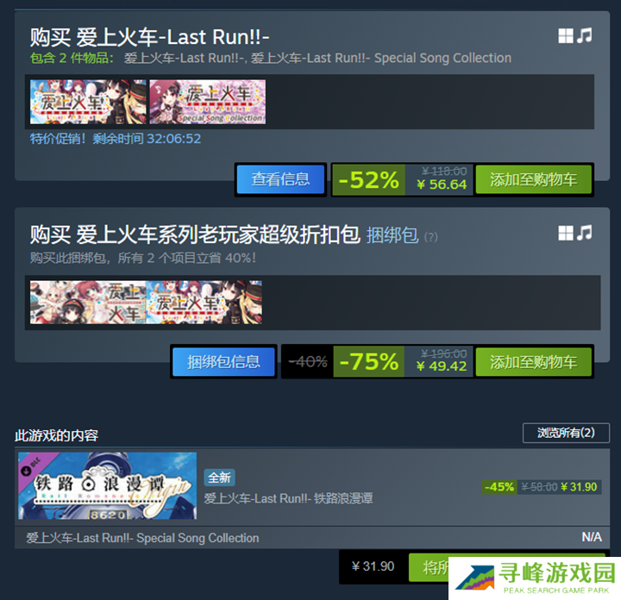Click music note icon in bundle box
Screen dimensions: 621x600
click(585, 233)
